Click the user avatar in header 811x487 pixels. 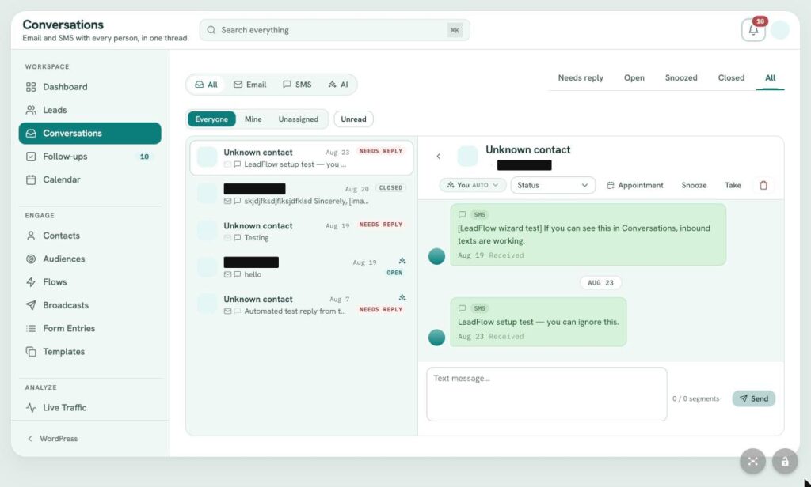(x=779, y=30)
